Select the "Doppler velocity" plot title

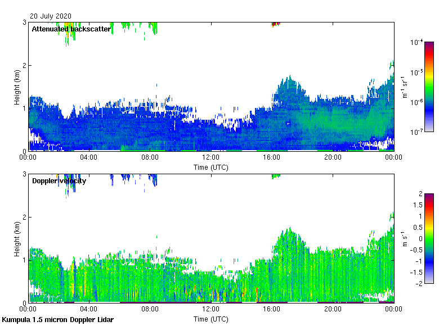59,180
